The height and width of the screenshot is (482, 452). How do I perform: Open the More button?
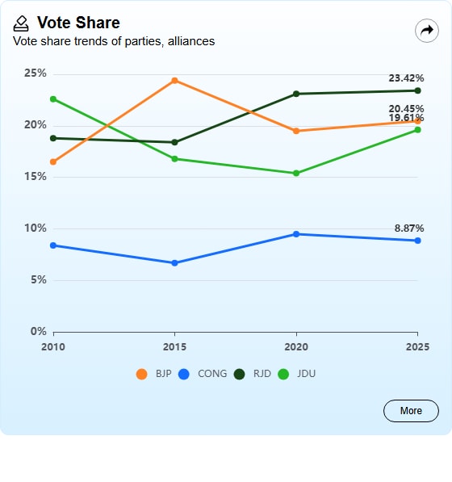[x=411, y=411]
